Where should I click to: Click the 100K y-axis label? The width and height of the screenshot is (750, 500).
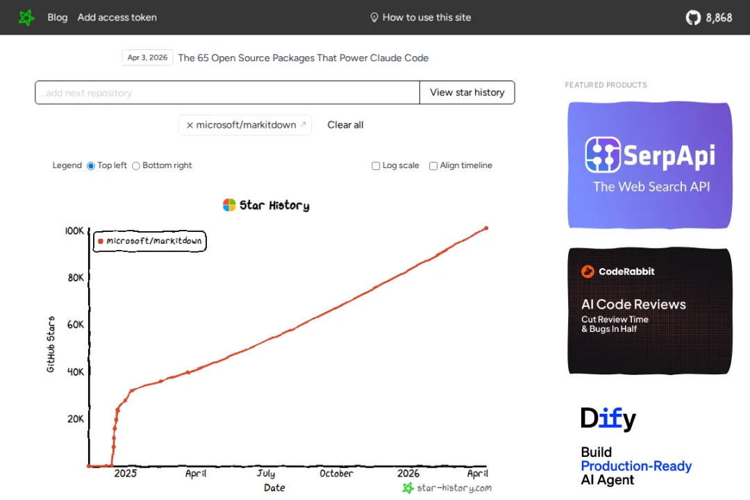tap(74, 231)
